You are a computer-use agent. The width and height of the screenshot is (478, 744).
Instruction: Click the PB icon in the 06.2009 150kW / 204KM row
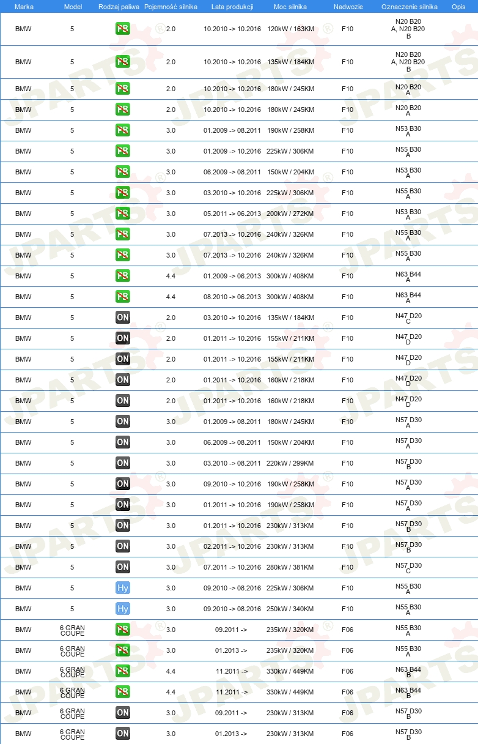click(123, 172)
